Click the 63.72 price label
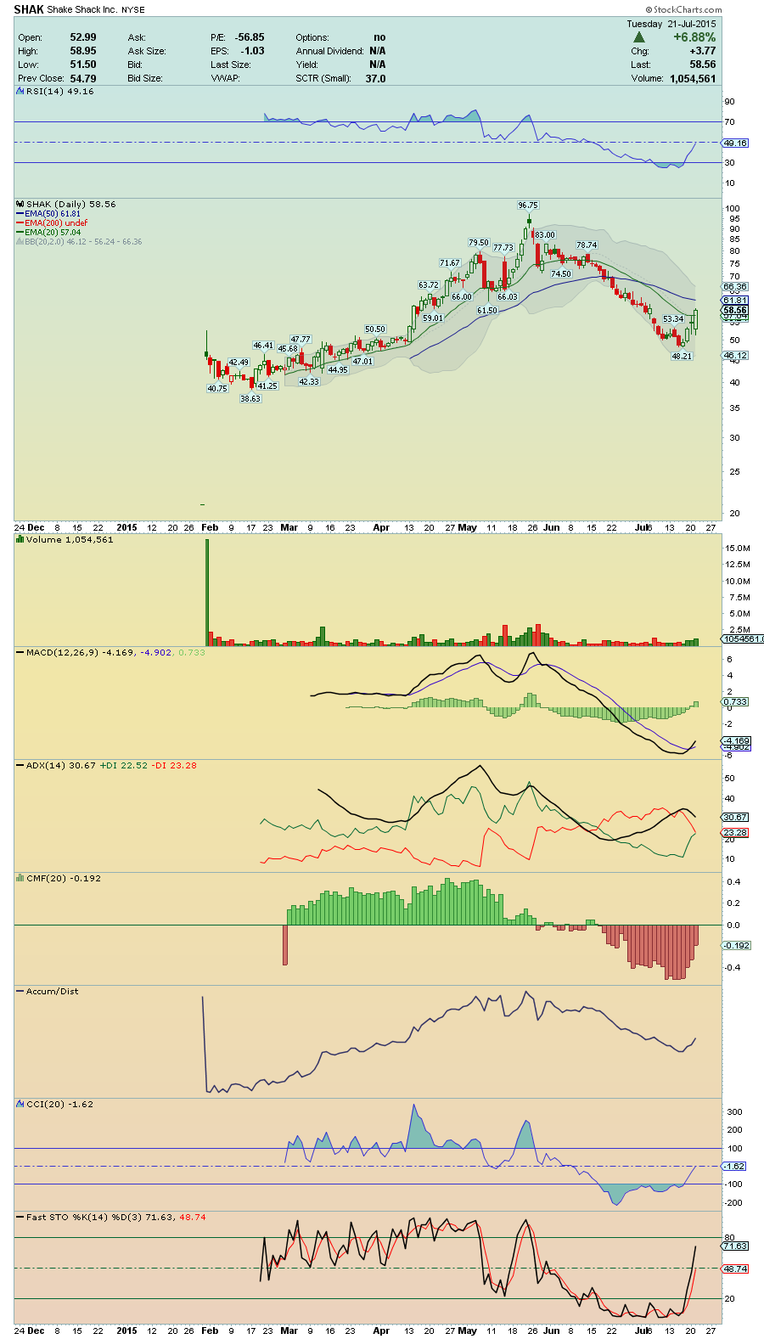The image size is (764, 1339). click(429, 284)
